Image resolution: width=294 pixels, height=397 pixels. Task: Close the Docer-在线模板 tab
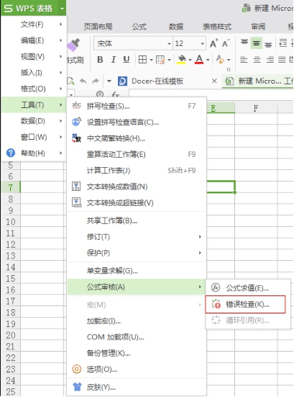click(x=214, y=81)
